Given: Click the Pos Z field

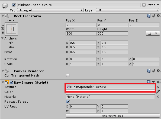Looking at the screenshot, I should pyautogui.click(x=144, y=25).
